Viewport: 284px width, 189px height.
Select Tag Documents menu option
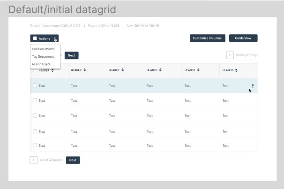coord(44,57)
